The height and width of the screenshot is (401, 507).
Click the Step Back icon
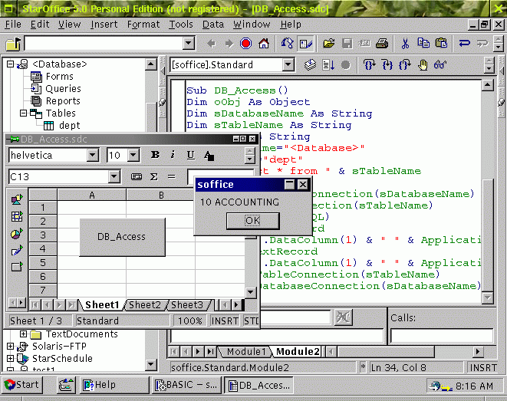click(405, 65)
